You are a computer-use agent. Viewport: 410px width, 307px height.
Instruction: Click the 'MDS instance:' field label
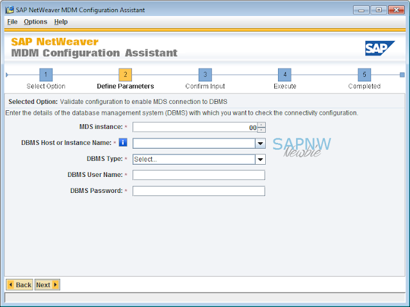[101, 127]
